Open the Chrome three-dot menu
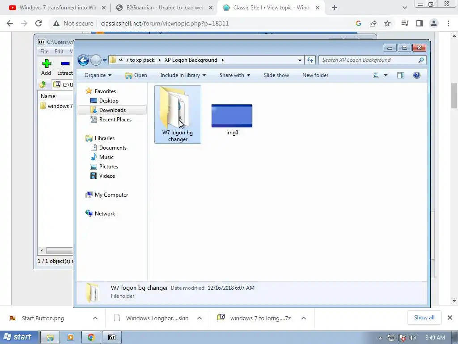 (x=448, y=23)
